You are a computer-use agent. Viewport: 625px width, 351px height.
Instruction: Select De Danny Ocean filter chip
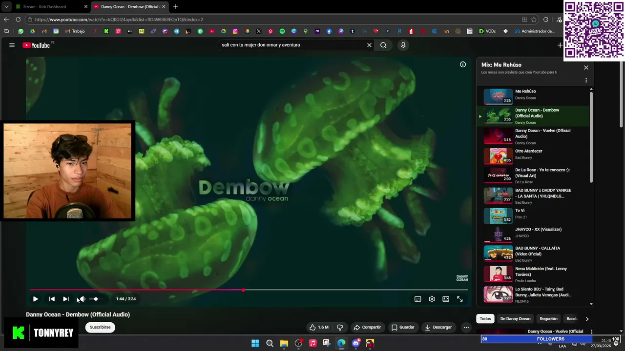(515, 319)
